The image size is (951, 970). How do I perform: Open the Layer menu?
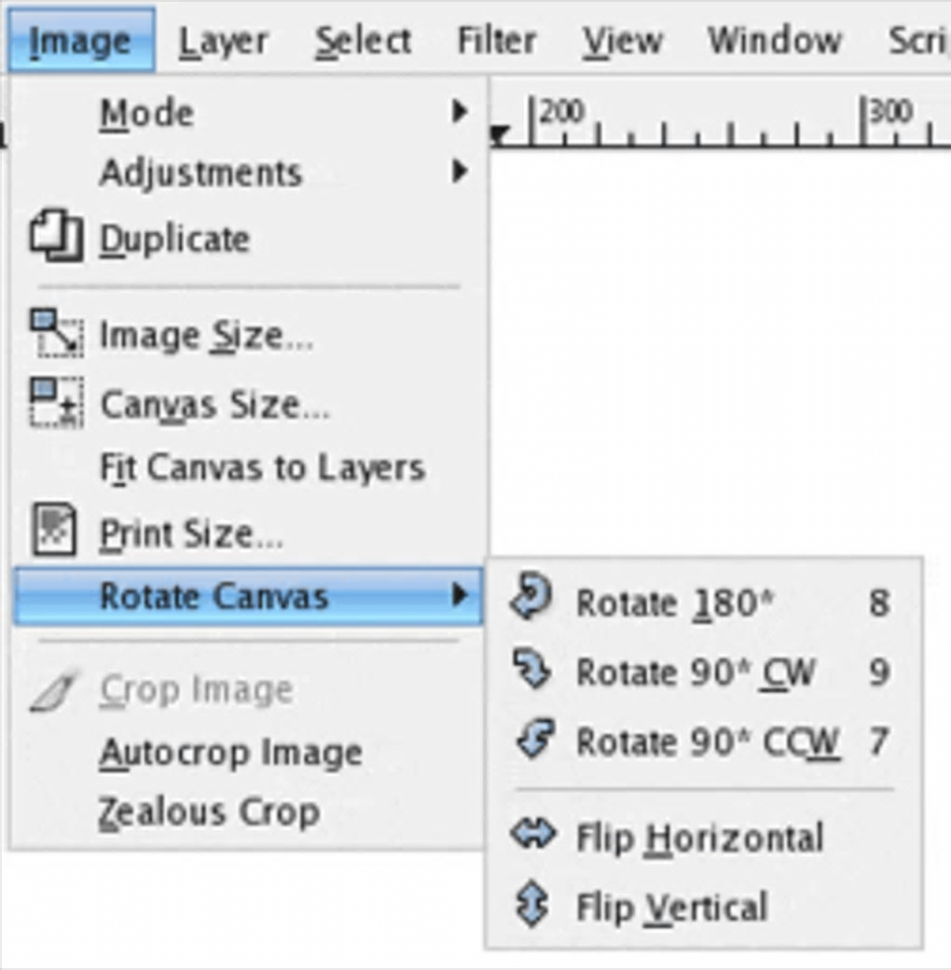click(x=224, y=41)
